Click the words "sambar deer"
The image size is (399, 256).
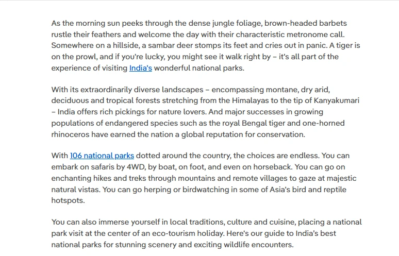click(x=171, y=45)
